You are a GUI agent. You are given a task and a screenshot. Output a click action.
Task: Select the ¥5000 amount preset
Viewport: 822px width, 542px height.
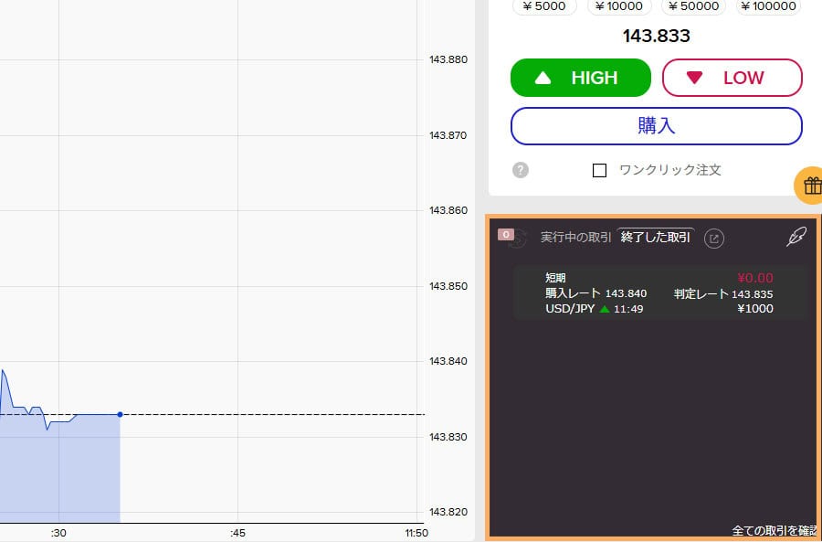pos(544,6)
